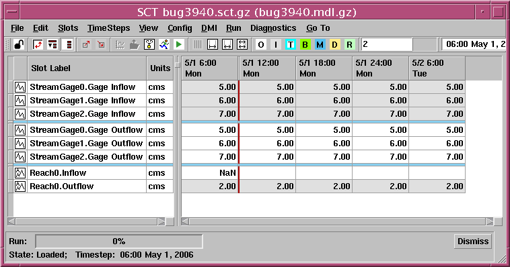Click the value input field containing 2
The width and height of the screenshot is (510, 267).
[386, 44]
